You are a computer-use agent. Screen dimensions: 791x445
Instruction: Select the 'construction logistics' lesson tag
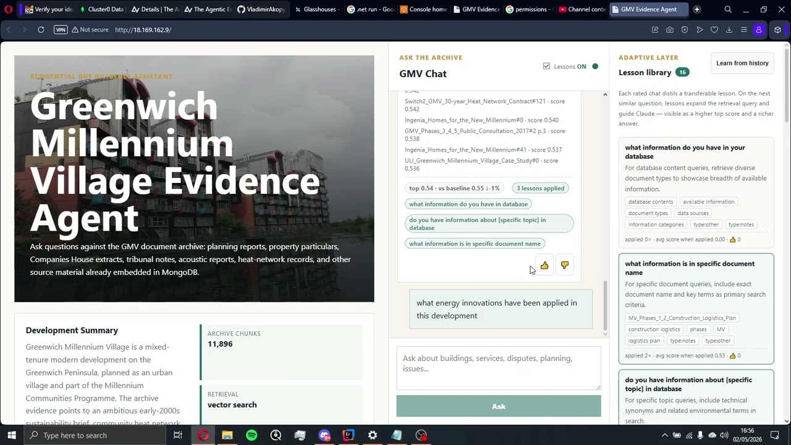tap(654, 329)
